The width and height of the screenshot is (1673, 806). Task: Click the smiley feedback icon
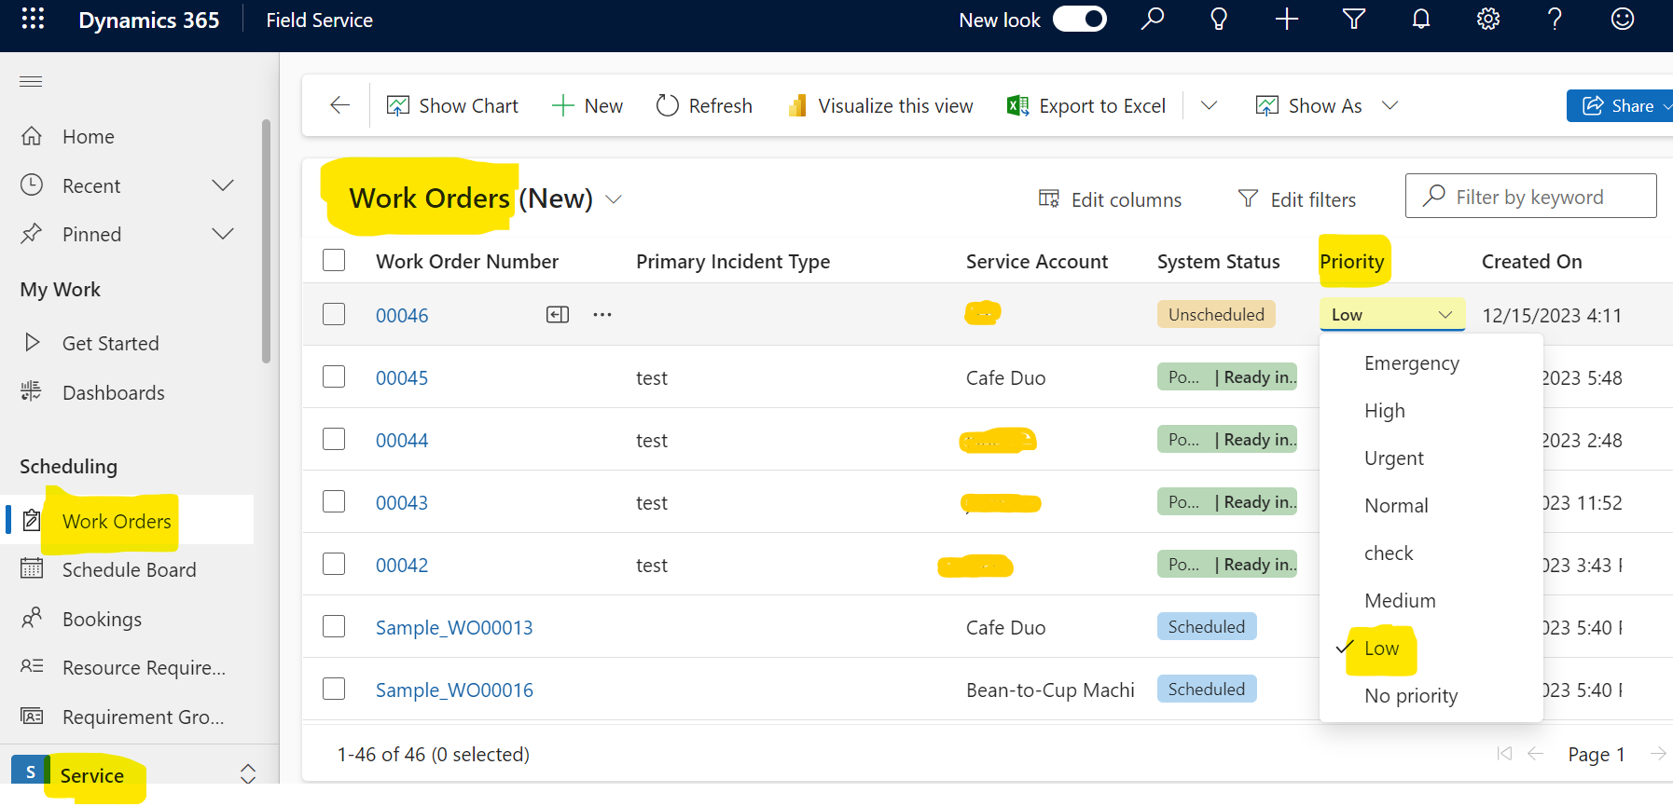pos(1623,19)
